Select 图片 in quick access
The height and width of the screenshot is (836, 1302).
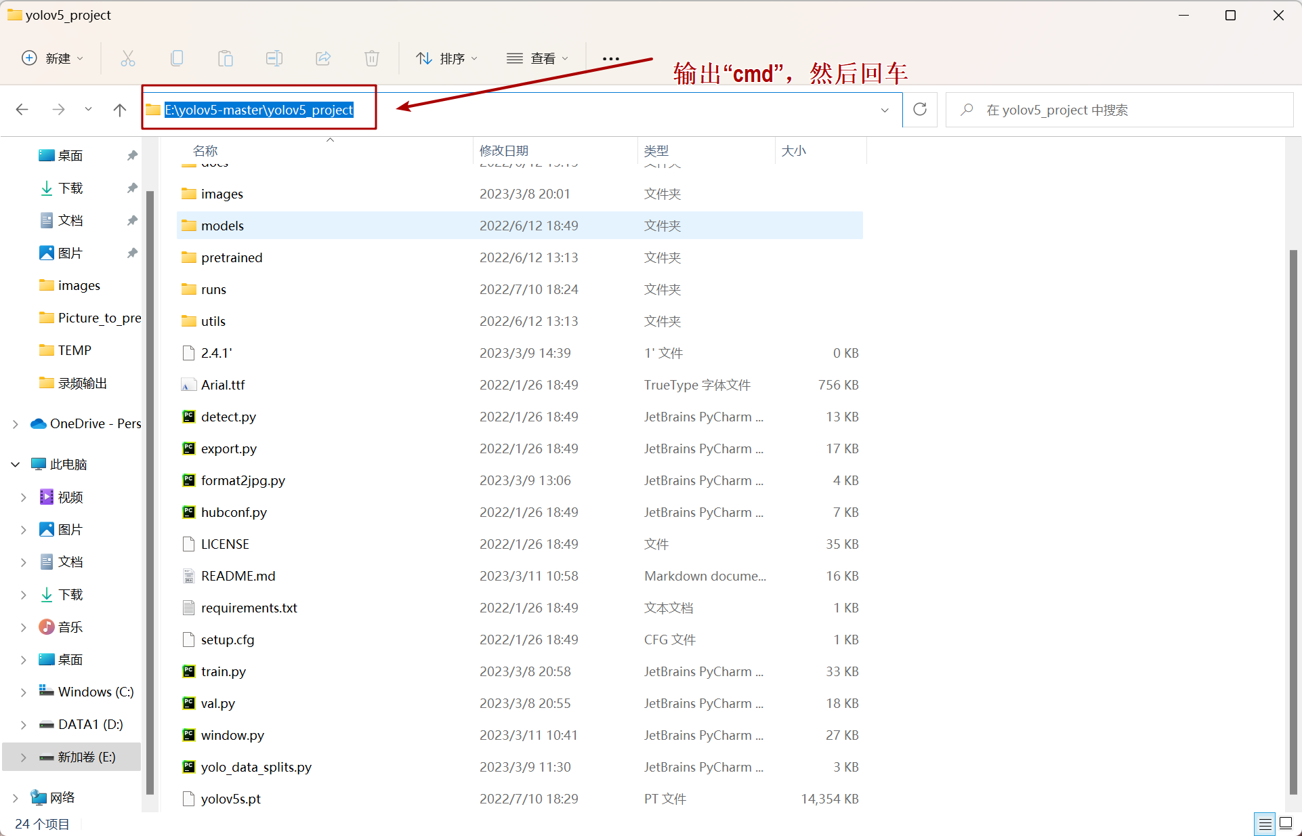(x=70, y=253)
